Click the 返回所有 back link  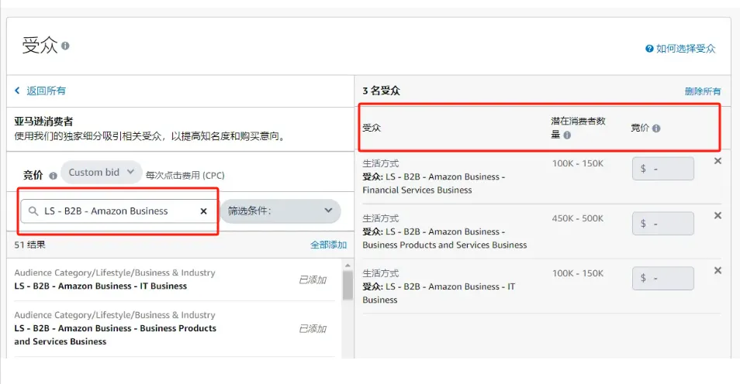[40, 91]
